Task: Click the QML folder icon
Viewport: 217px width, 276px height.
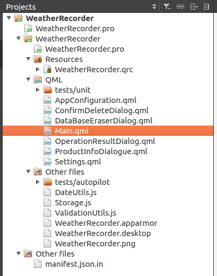Action: click(38, 80)
